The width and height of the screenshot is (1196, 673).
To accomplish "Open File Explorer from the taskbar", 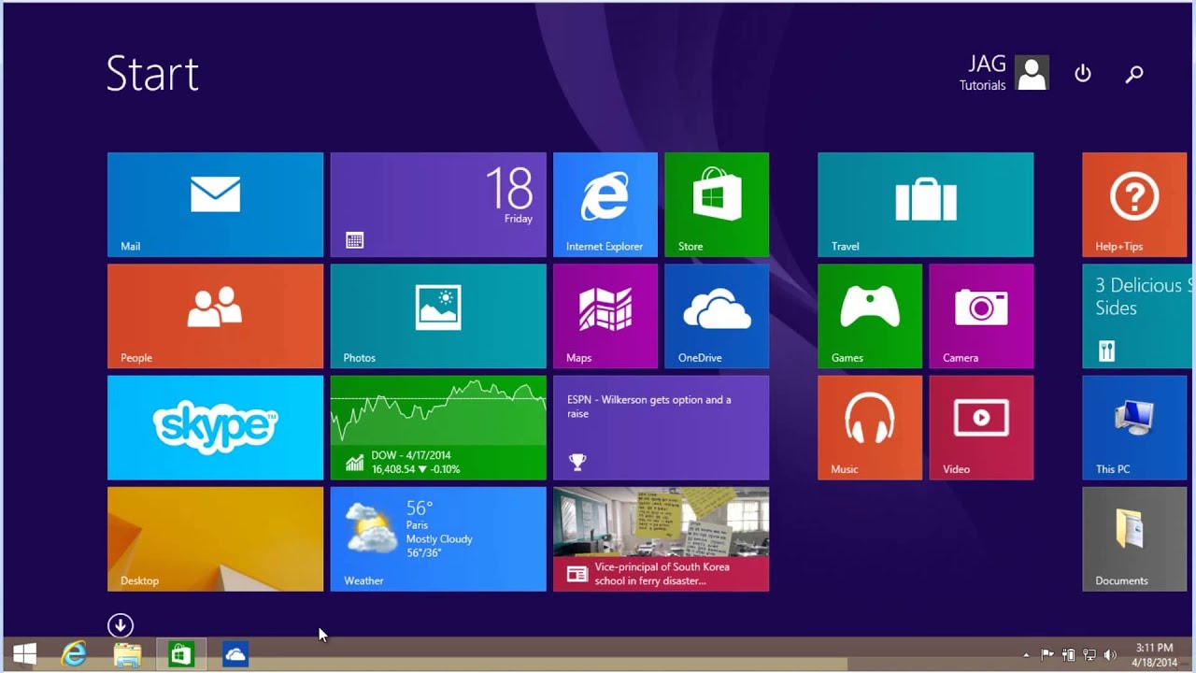I will pyautogui.click(x=127, y=655).
